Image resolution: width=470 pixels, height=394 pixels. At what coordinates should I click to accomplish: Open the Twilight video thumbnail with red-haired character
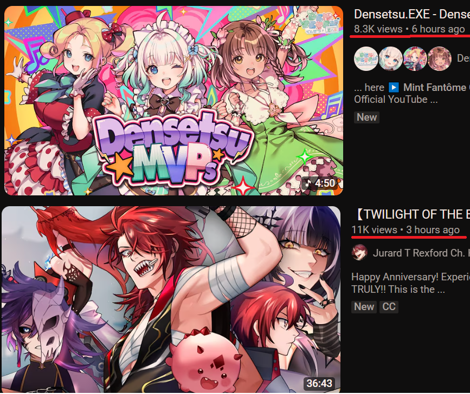[x=171, y=299]
